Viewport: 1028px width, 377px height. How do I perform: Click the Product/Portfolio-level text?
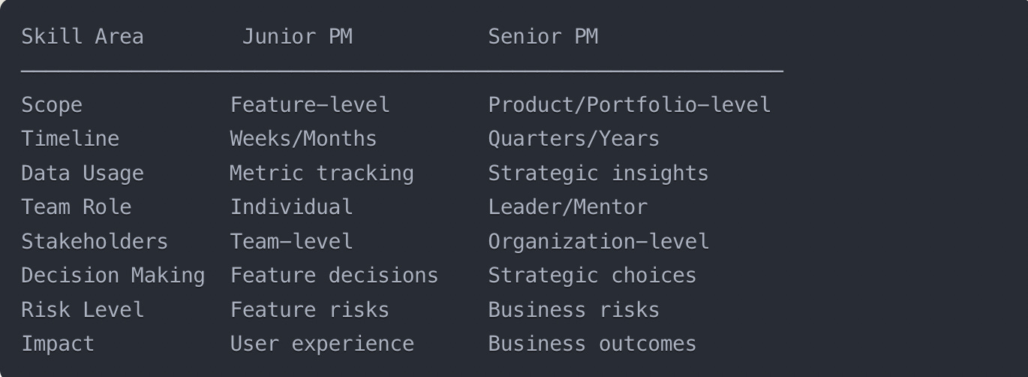[630, 104]
